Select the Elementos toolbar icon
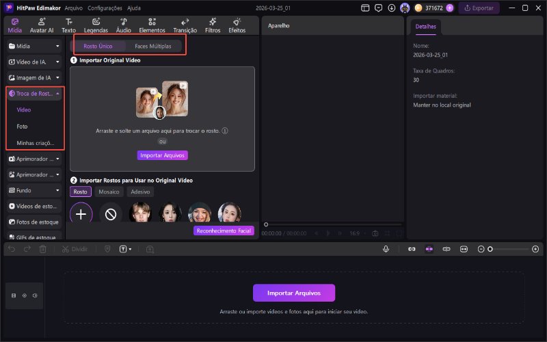Image resolution: width=547 pixels, height=342 pixels. [152, 25]
